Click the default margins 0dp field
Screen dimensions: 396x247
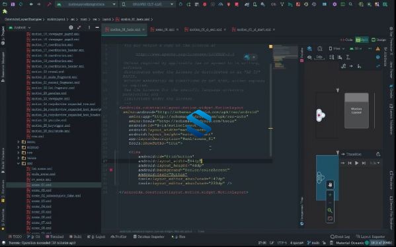319,57
